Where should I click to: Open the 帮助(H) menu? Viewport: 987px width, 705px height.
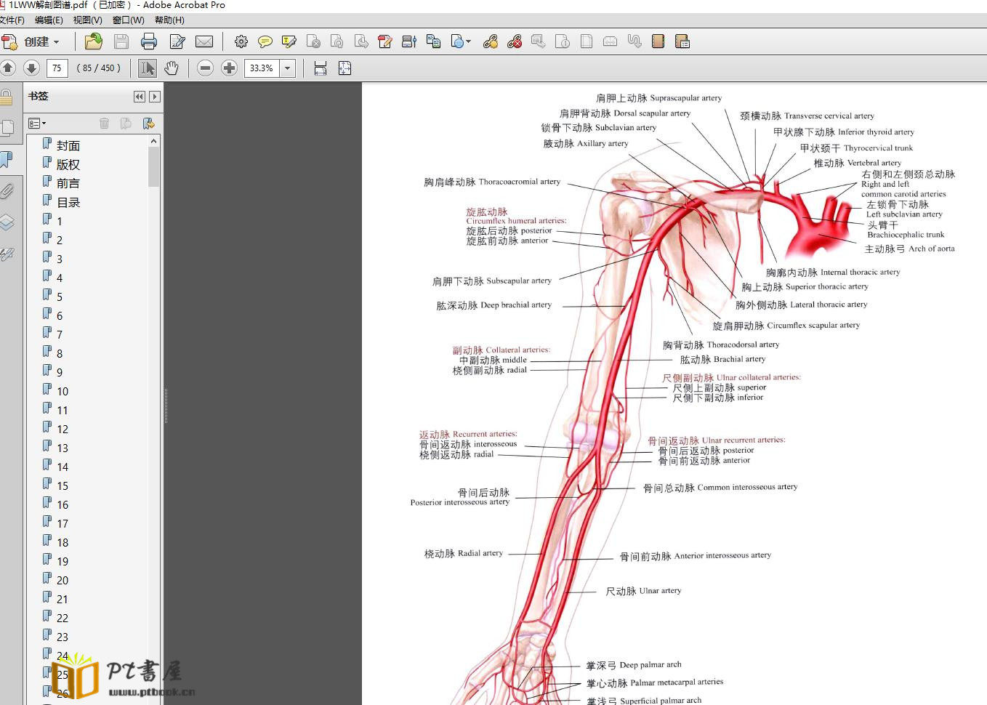coord(169,20)
